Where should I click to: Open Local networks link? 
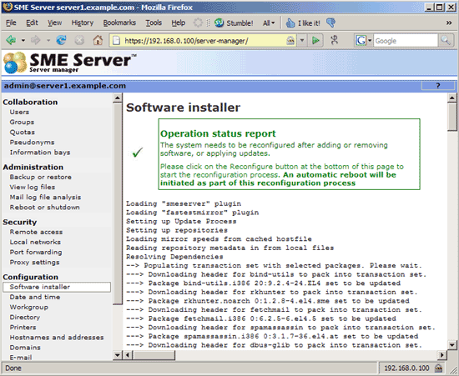tap(35, 242)
